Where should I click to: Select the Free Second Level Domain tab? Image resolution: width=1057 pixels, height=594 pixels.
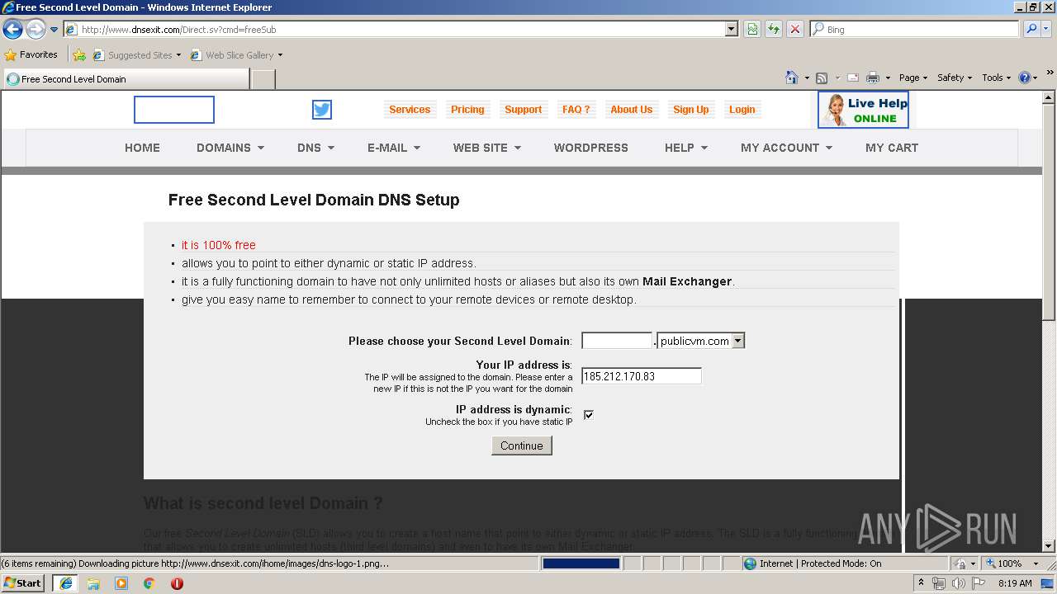pyautogui.click(x=126, y=79)
